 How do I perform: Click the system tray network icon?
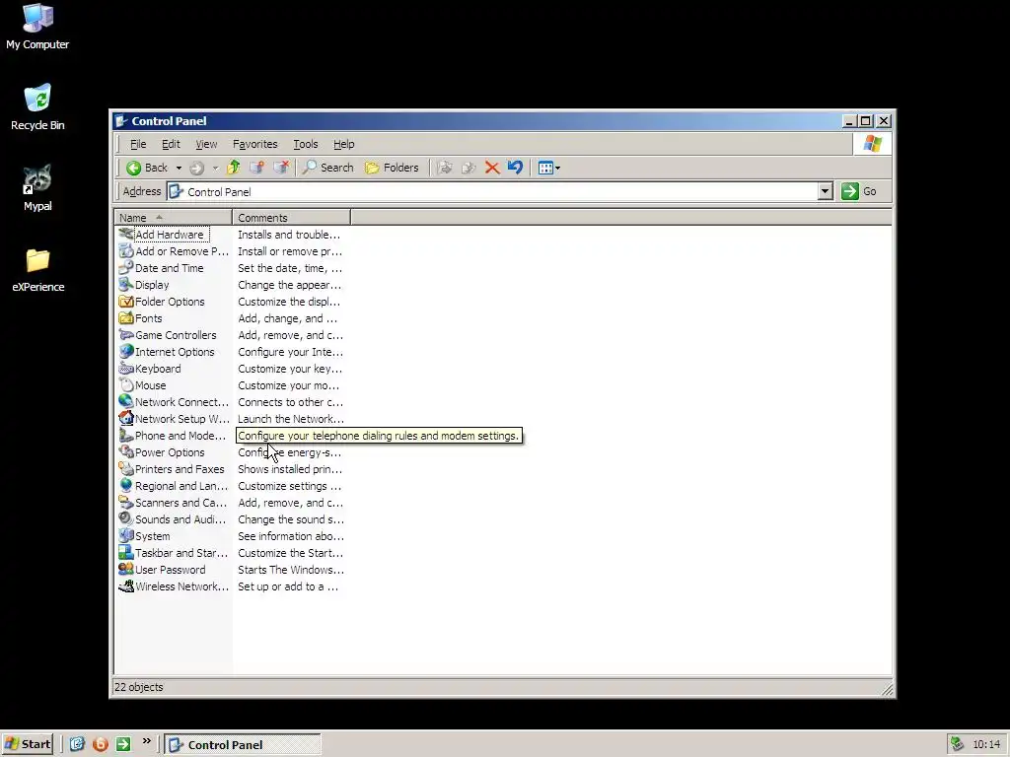coord(957,744)
